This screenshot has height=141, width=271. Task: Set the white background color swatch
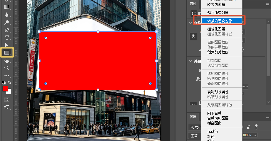pyautogui.click(x=9, y=92)
